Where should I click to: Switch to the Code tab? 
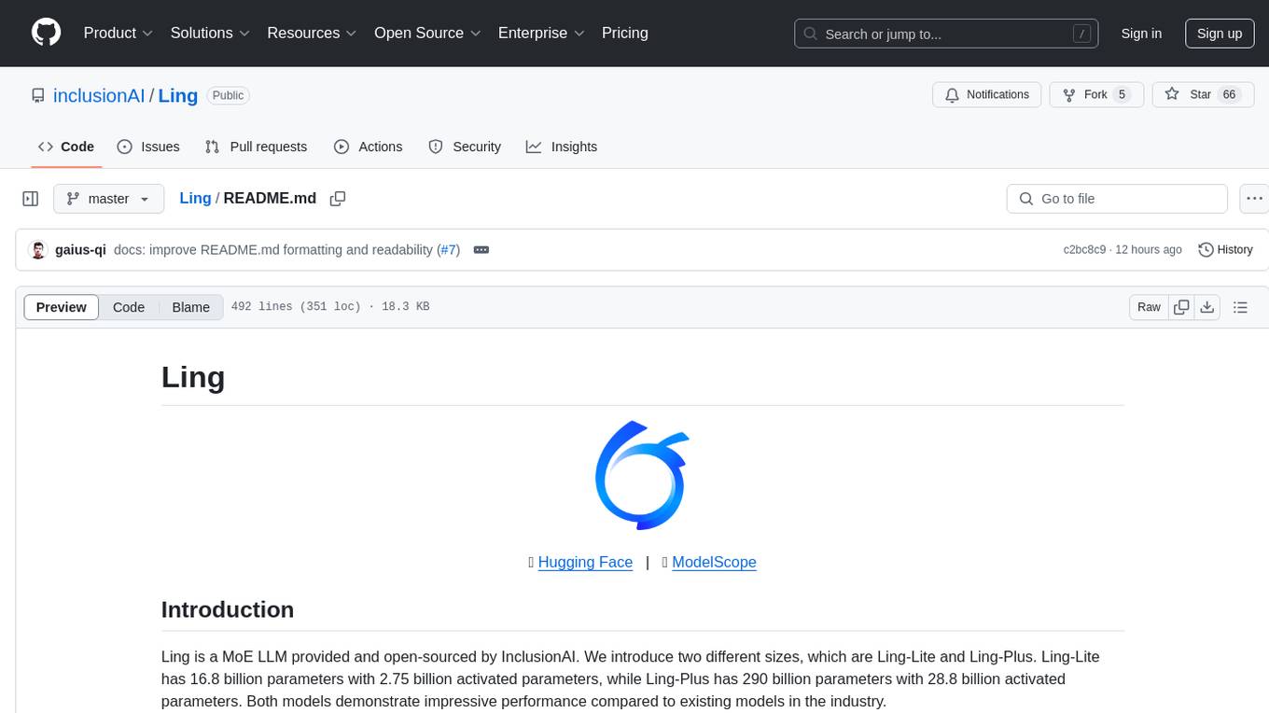pos(66,147)
